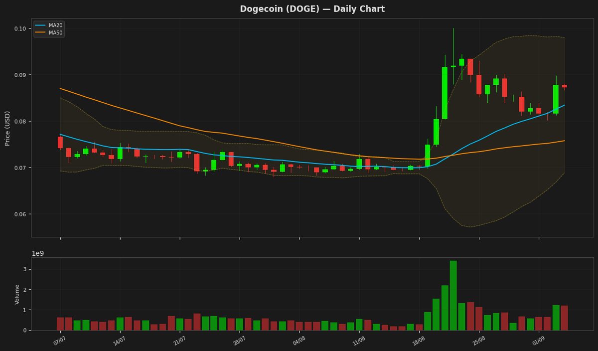Click the 1e9 volume scale label
This screenshot has width=598, height=351.
[x=38, y=253]
